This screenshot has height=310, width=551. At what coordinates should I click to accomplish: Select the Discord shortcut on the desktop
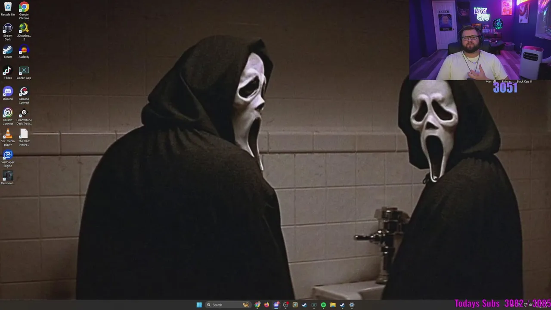[8, 93]
